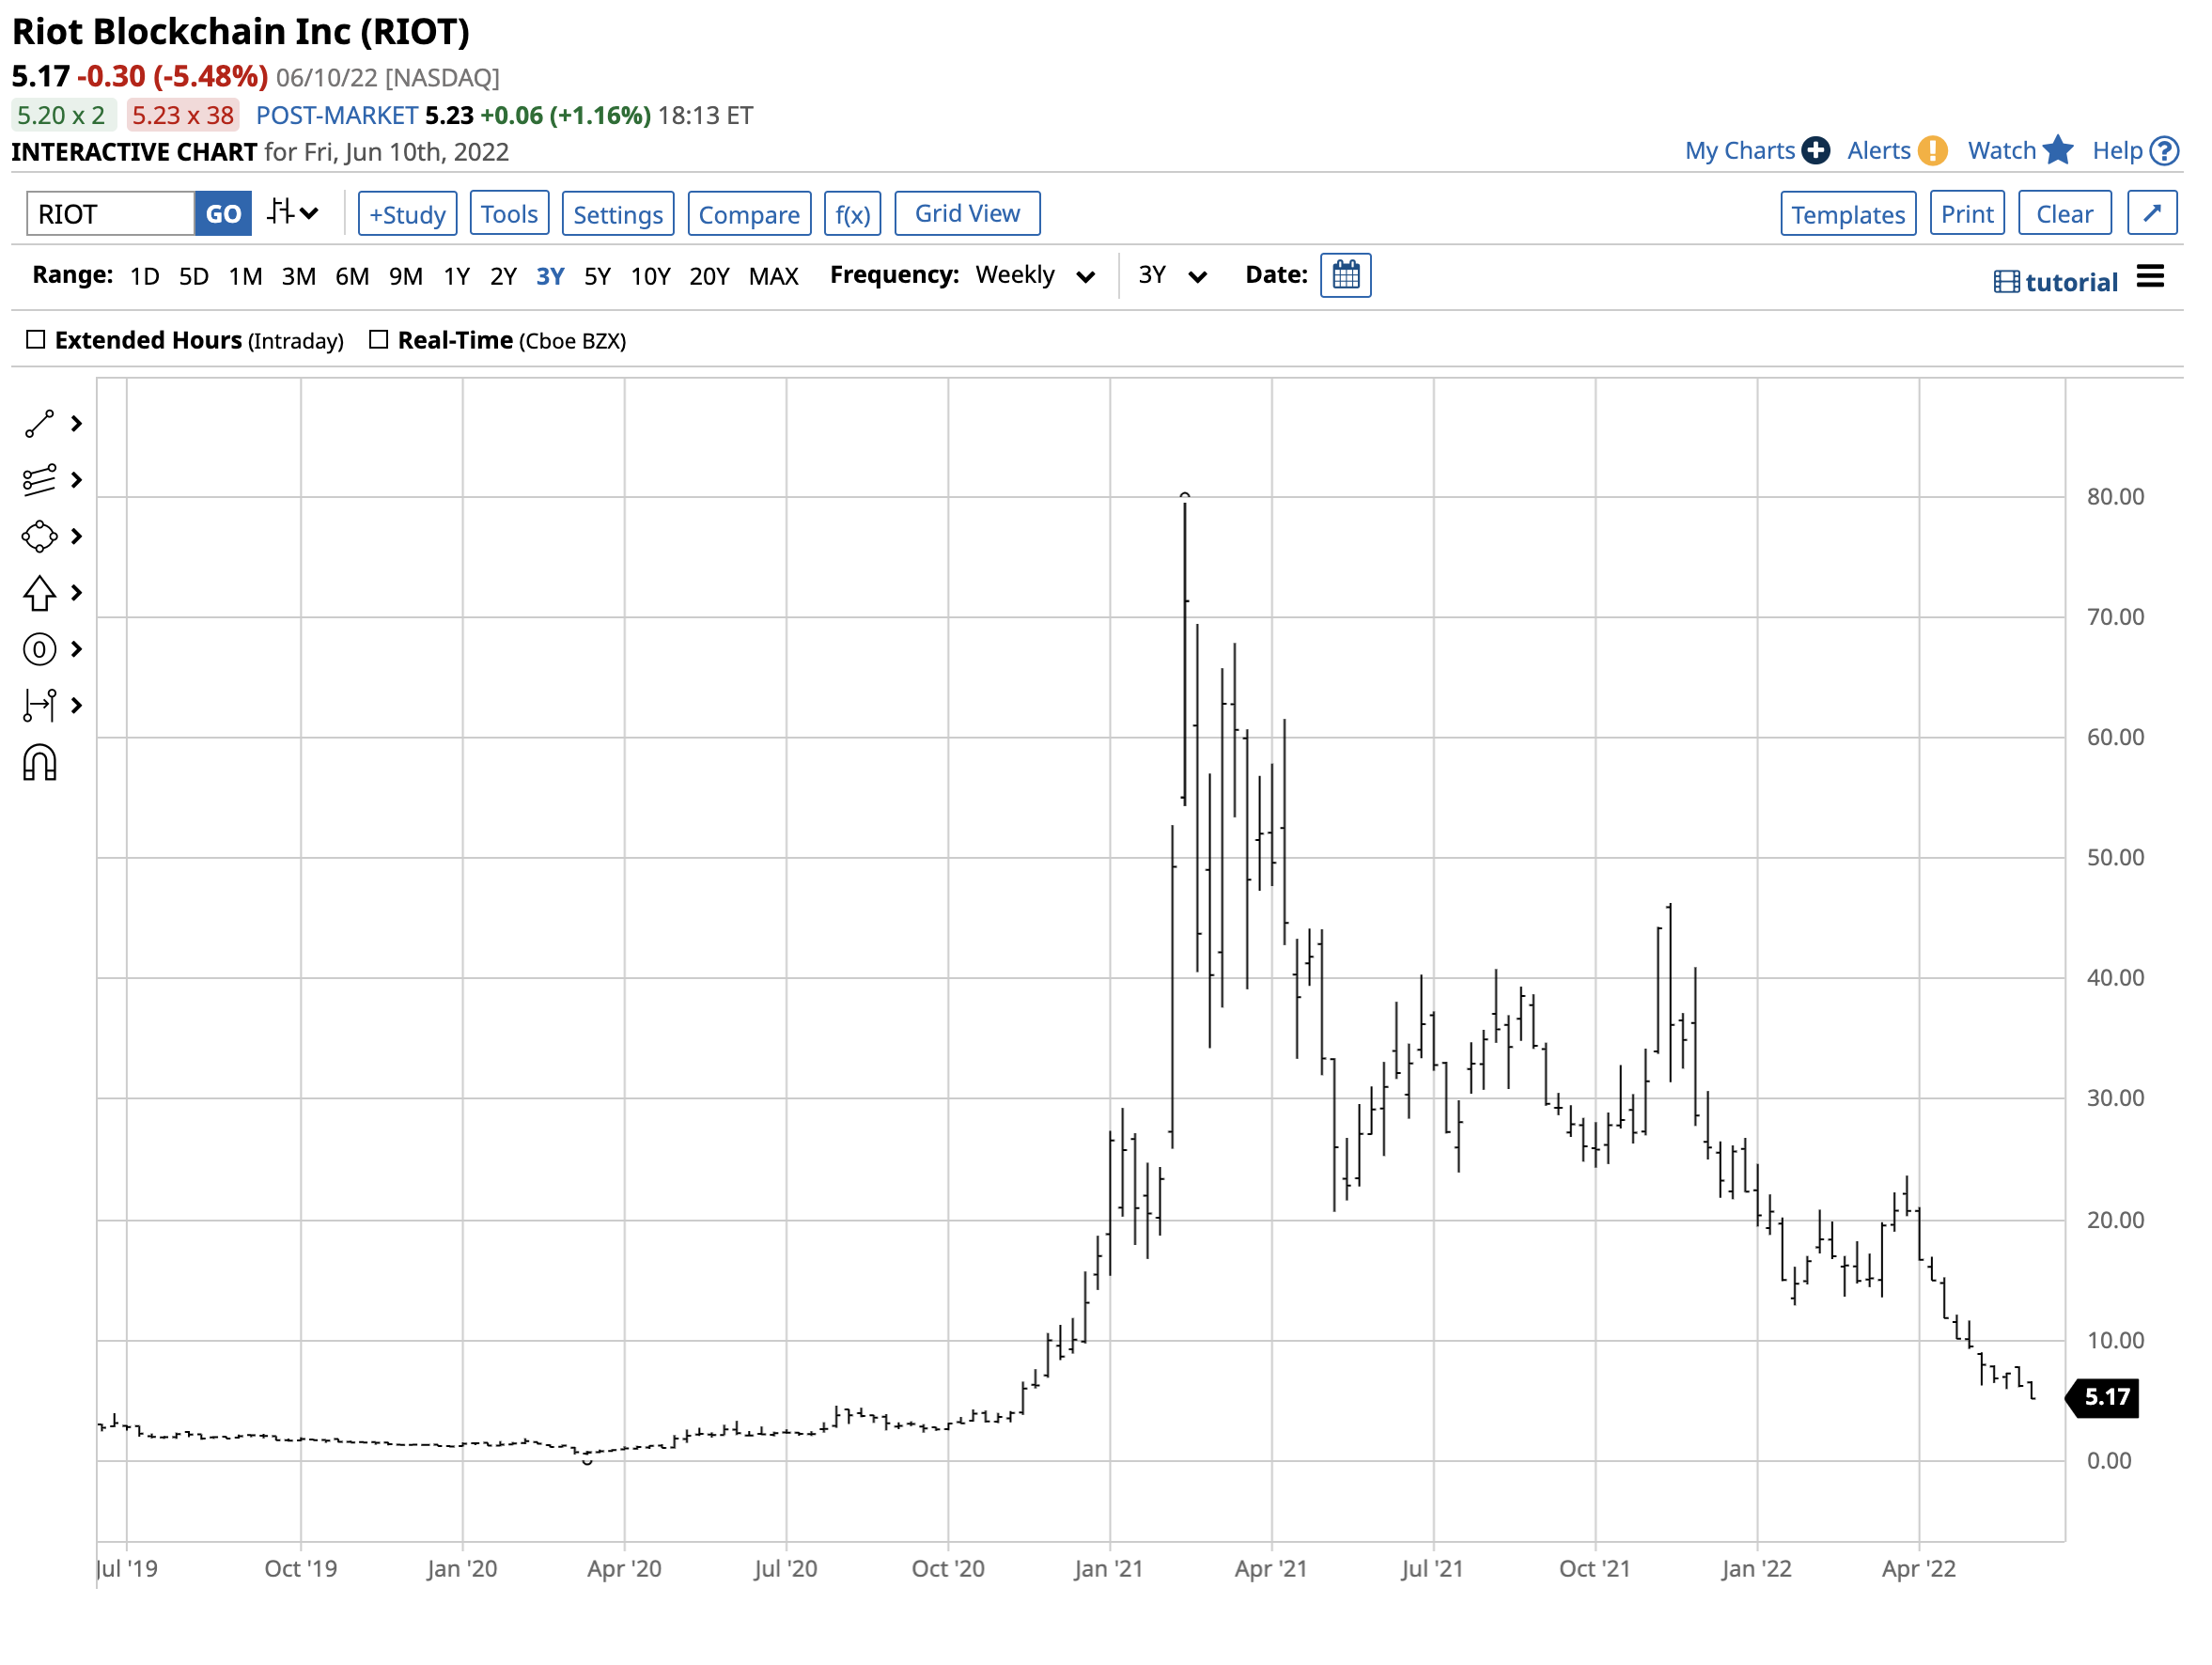Viewport: 2212px width, 1665px height.
Task: Click the RIOT symbol input field
Action: click(x=111, y=214)
